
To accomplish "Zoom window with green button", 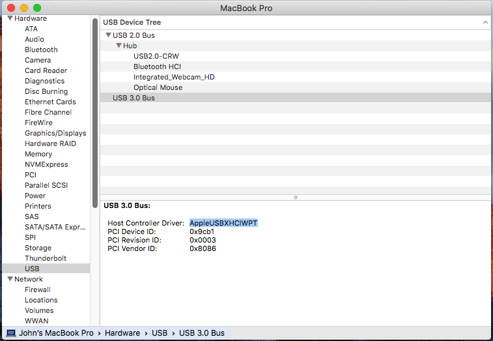I will (37, 8).
